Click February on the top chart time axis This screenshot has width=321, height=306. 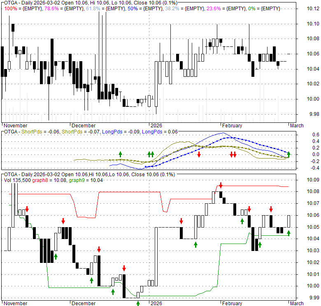point(232,125)
